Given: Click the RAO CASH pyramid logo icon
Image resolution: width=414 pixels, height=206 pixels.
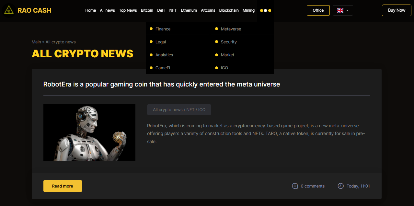Looking at the screenshot, I should 9,10.
